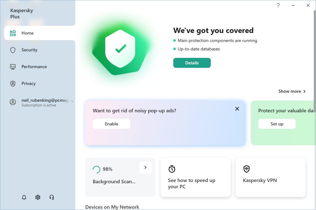Click the stopwatch icon for PC speed-up
This screenshot has height=210, width=316.
tap(171, 169)
